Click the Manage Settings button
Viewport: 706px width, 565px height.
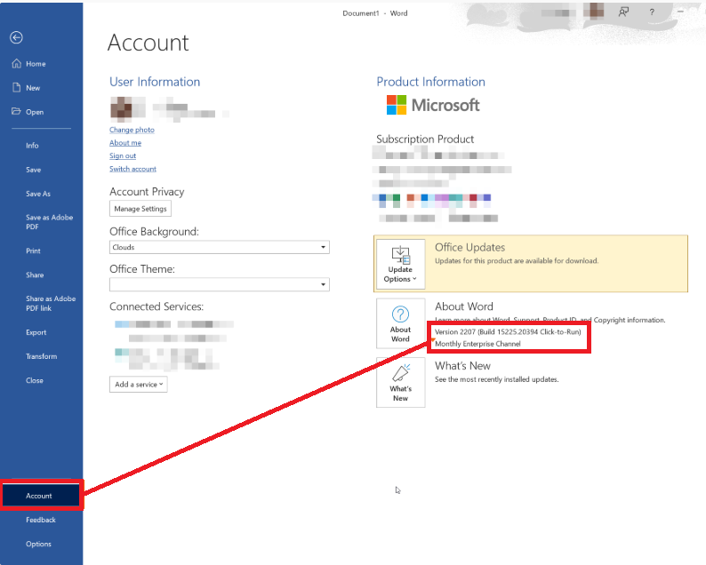(140, 209)
